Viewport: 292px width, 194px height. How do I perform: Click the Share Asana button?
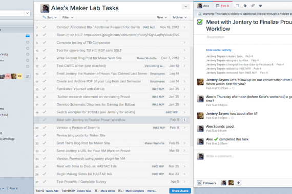coord(180,190)
